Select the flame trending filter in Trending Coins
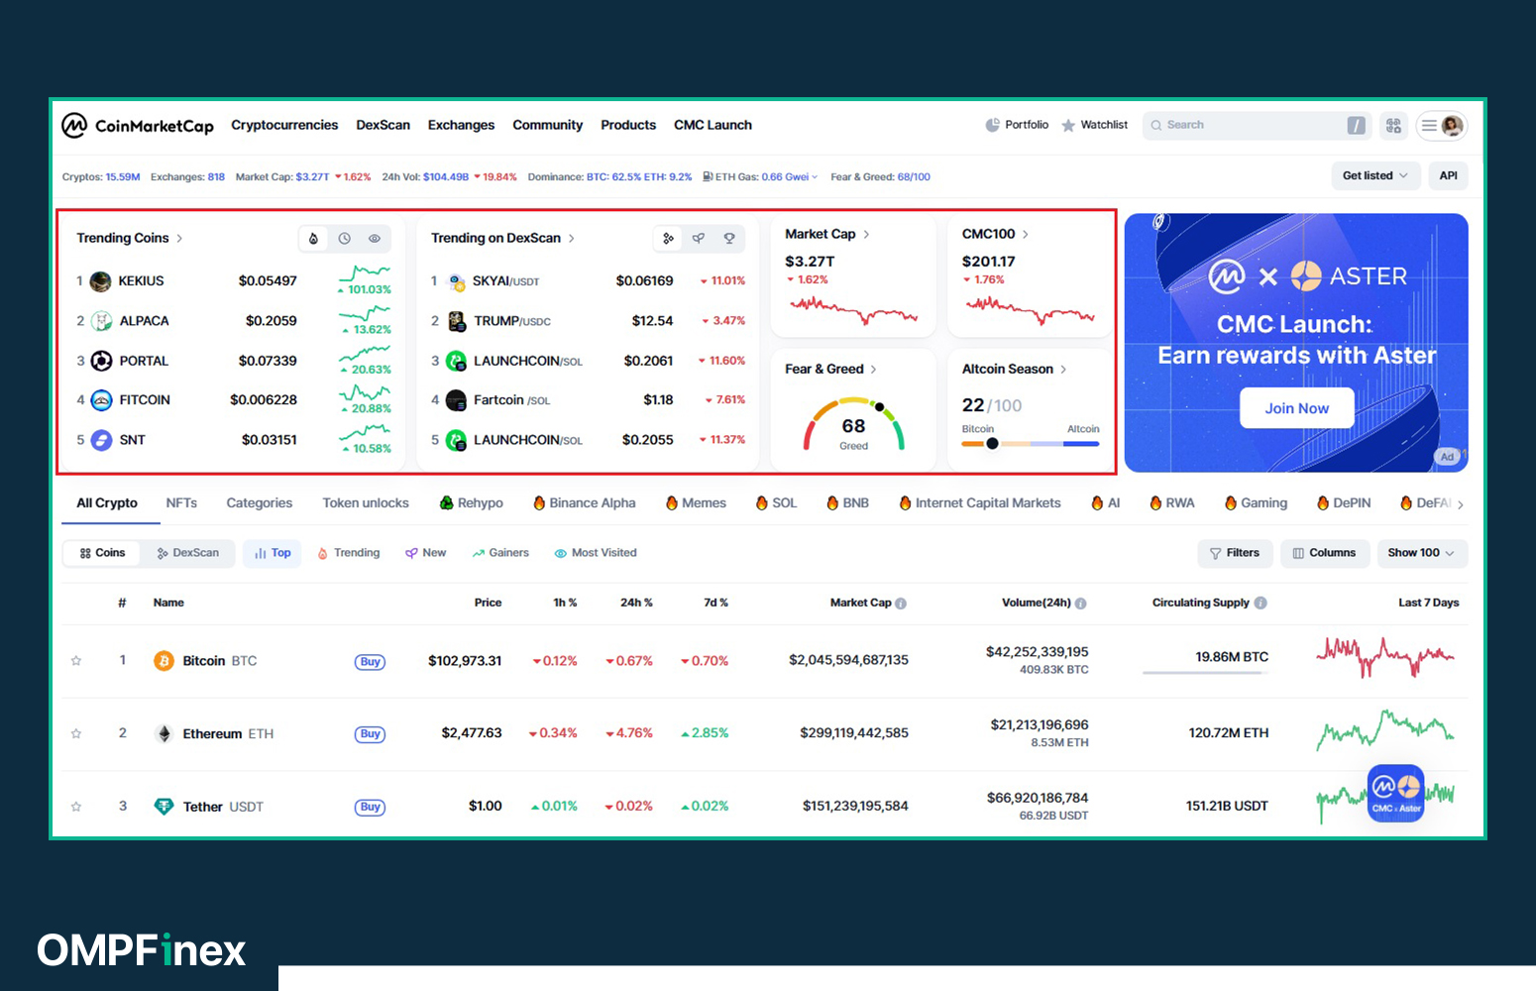1536x991 pixels. coord(313,239)
